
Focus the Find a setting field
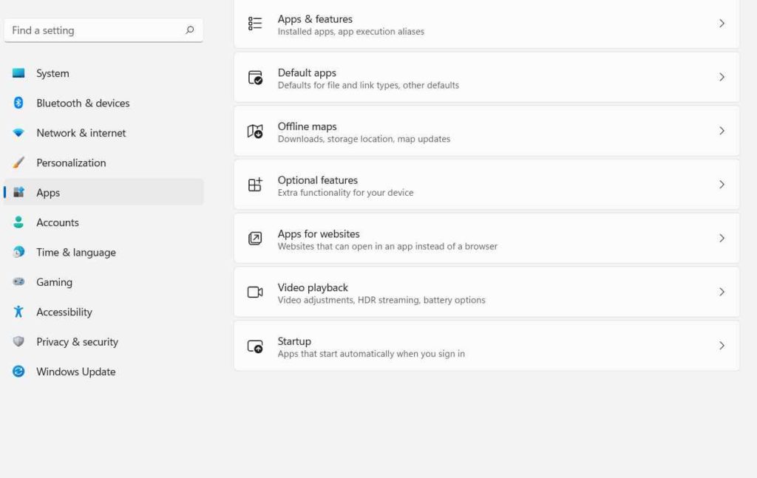point(103,30)
